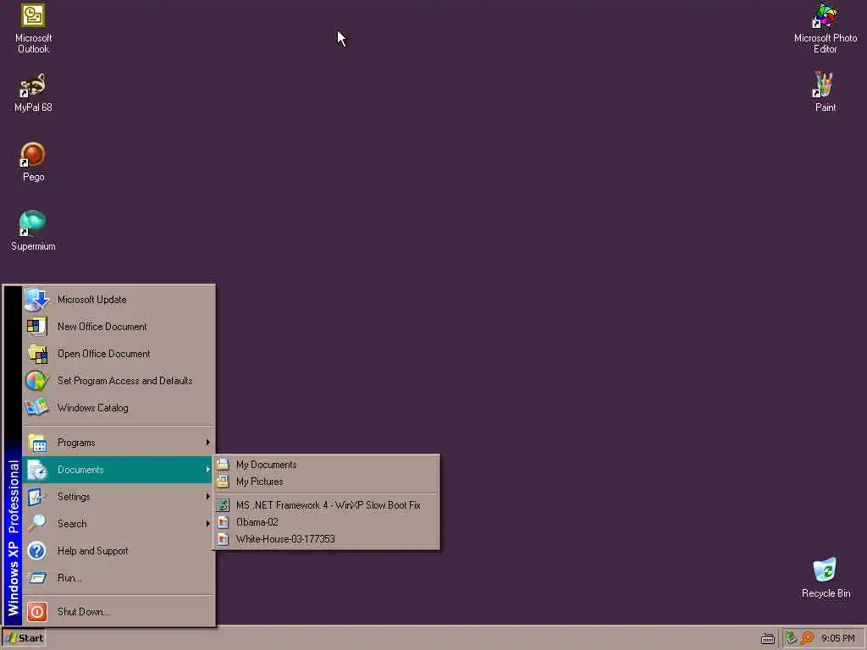Click the .NET Framework fix file icon
The height and width of the screenshot is (650, 867).
click(223, 505)
